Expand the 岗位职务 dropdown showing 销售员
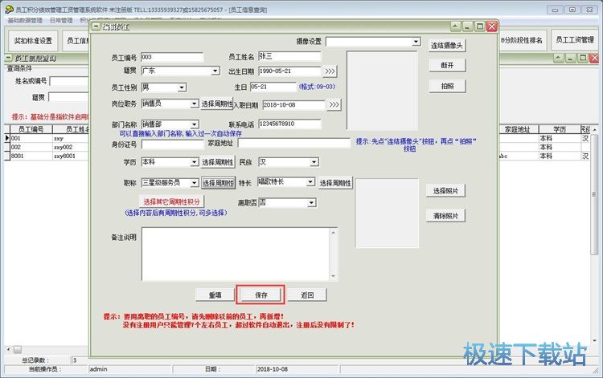 point(195,104)
